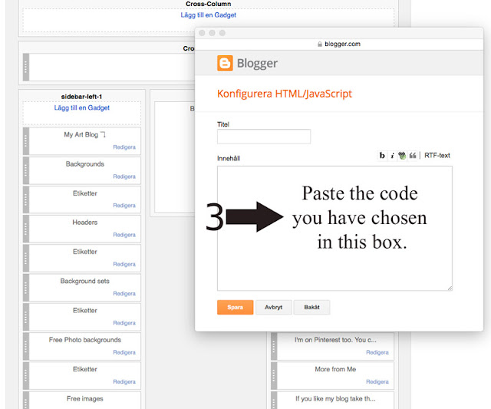Viewport: 491px width, 409px height.
Task: Click the Bakåt button
Action: (312, 307)
